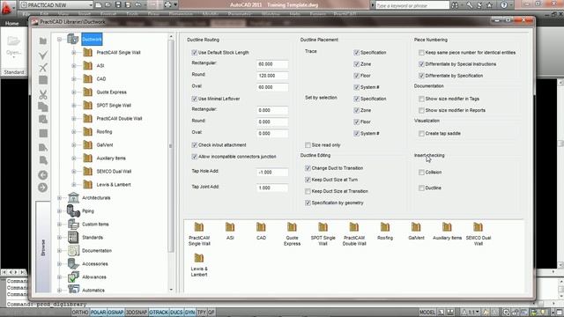564x317 pixels.
Task: Select Roofing in the library tree
Action: click(104, 131)
